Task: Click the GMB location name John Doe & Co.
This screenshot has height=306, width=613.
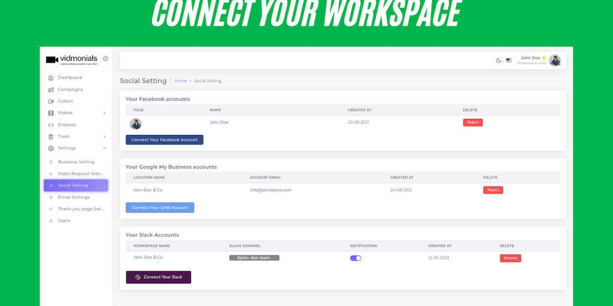Action: [148, 190]
